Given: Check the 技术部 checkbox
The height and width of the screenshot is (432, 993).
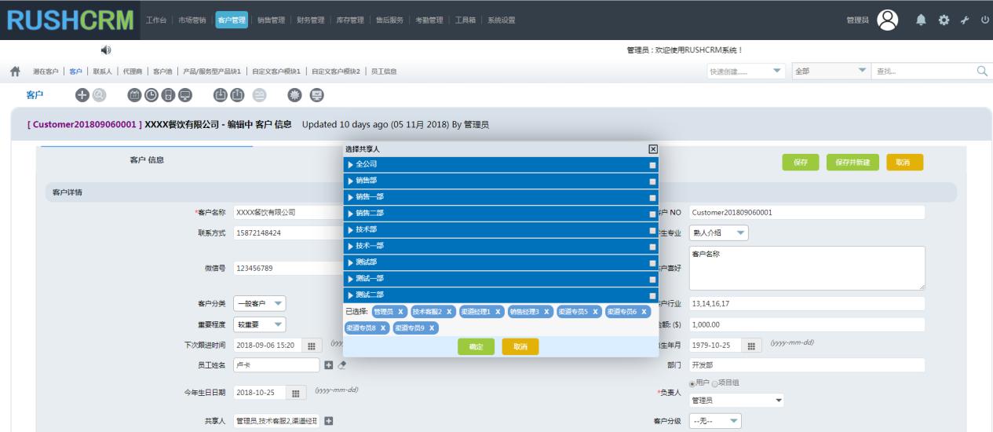Looking at the screenshot, I should click(652, 230).
